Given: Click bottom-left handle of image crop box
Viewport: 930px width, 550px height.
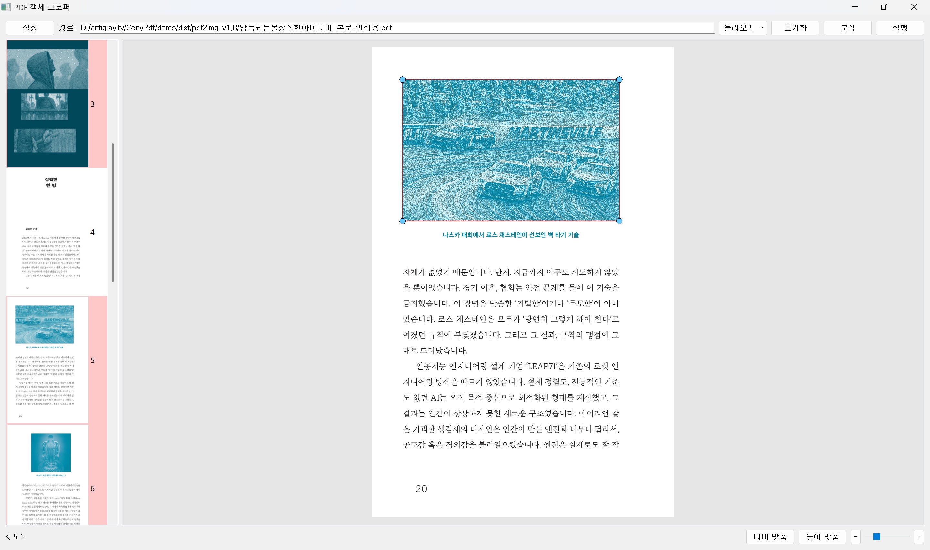Looking at the screenshot, I should [403, 221].
